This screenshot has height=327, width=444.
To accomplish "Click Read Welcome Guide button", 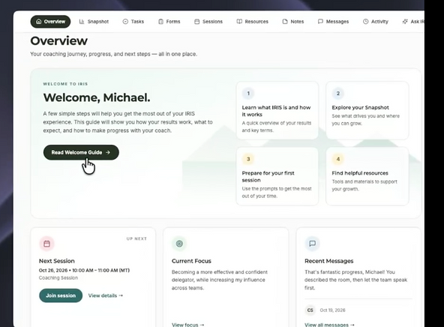I will (81, 152).
